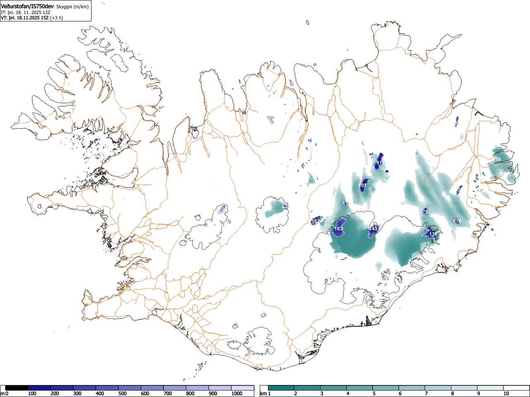
Task: Click the 176 visibility value on the map
Action: 457,221
